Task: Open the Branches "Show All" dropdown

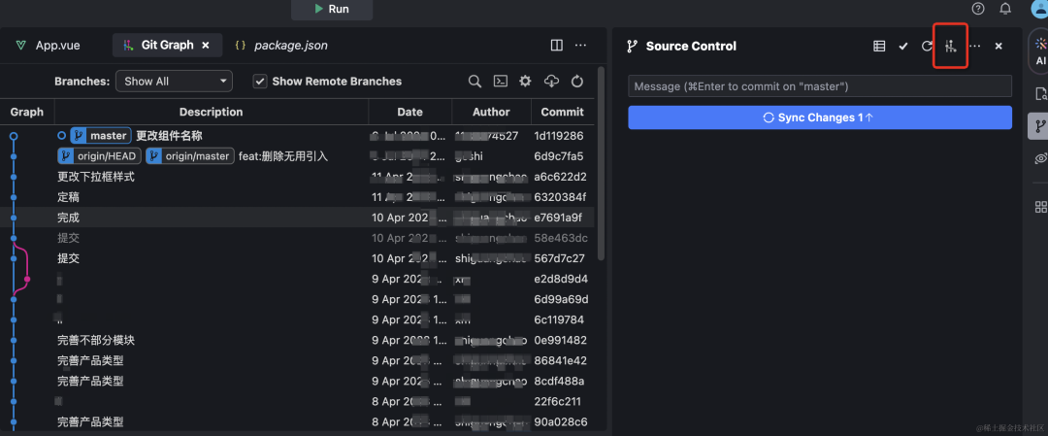Action: pyautogui.click(x=174, y=82)
